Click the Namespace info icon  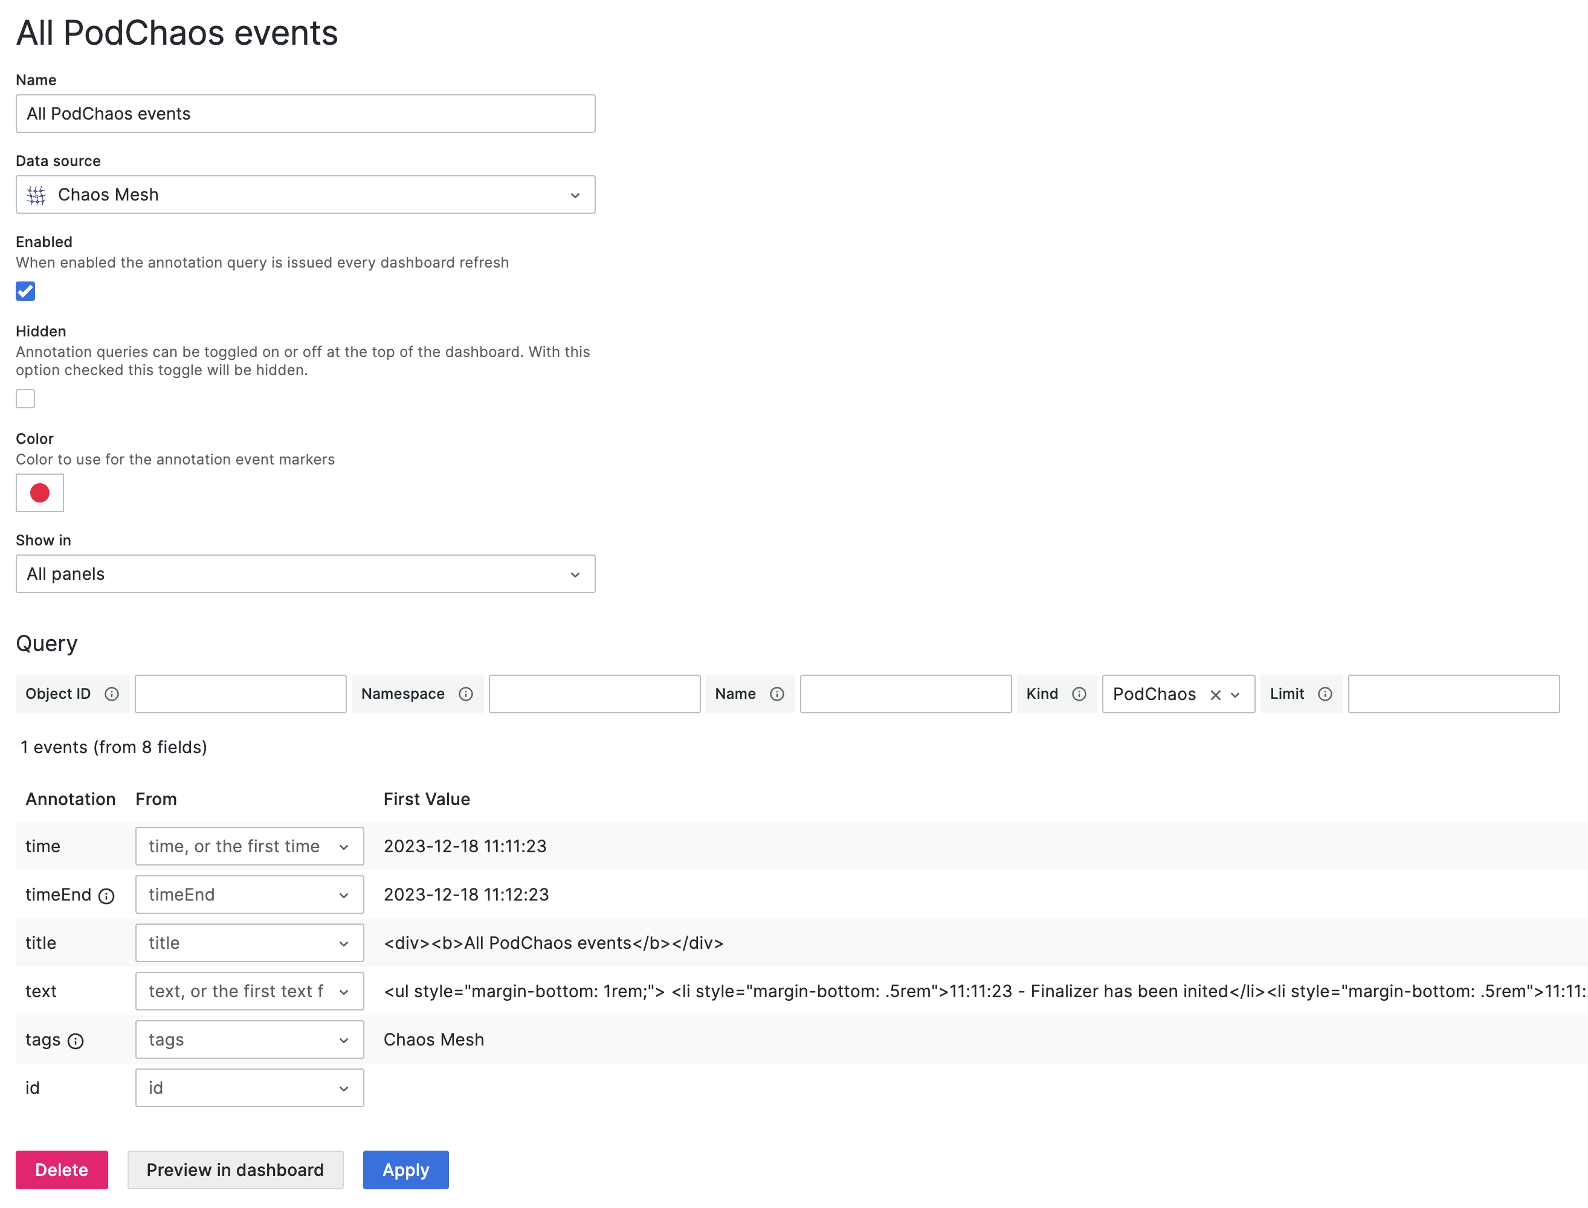(x=466, y=694)
